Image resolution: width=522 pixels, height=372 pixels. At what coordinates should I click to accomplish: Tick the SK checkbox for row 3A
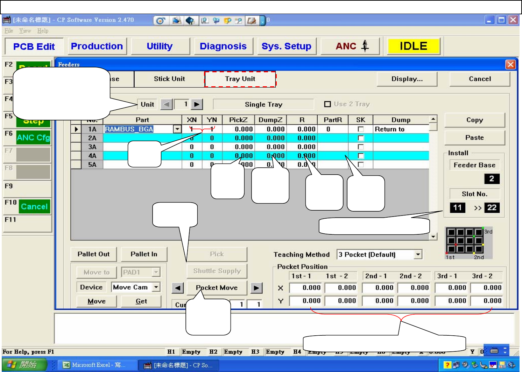tap(361, 147)
